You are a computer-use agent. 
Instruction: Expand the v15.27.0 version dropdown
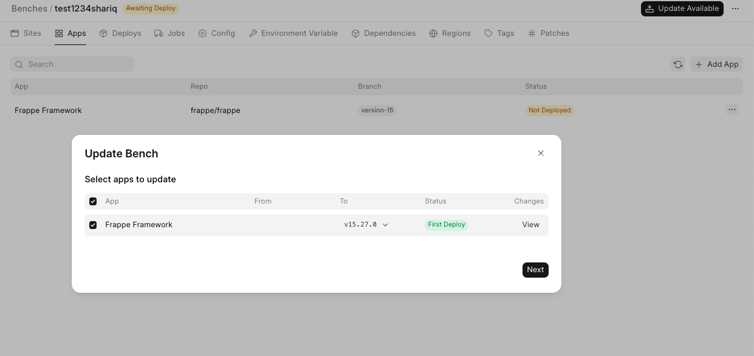(x=366, y=225)
